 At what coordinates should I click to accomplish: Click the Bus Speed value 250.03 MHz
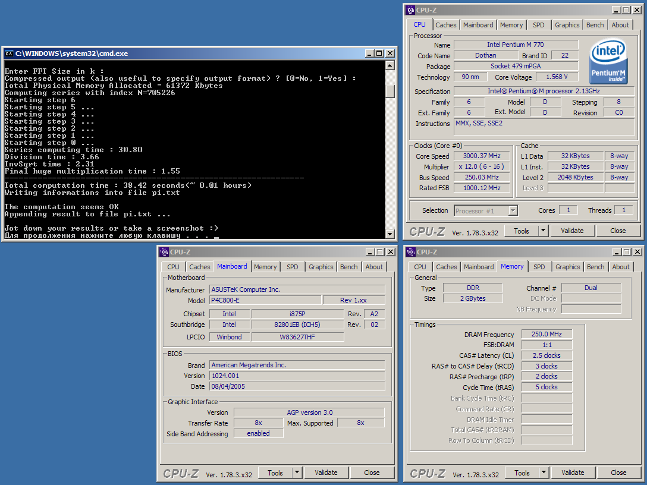pos(482,177)
